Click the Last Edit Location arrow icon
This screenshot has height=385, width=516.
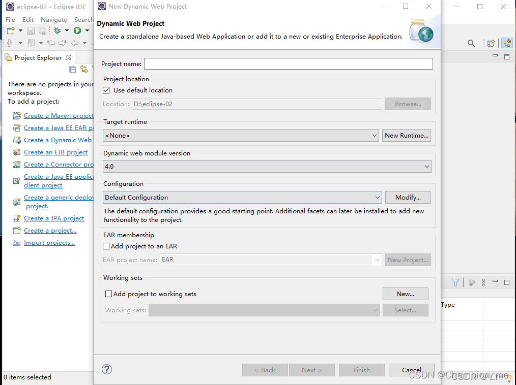(x=51, y=43)
